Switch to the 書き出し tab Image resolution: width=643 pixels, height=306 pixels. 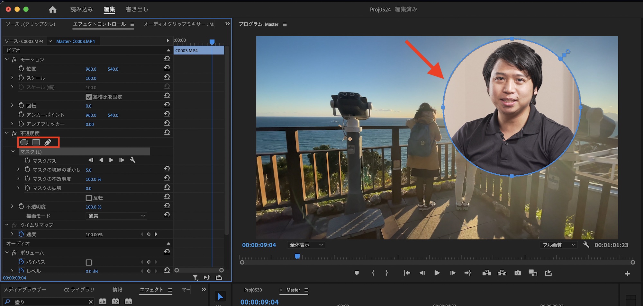click(x=137, y=9)
